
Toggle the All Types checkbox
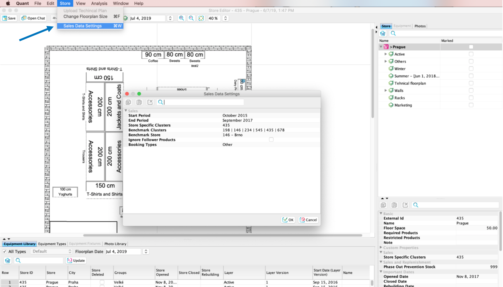tap(4, 251)
